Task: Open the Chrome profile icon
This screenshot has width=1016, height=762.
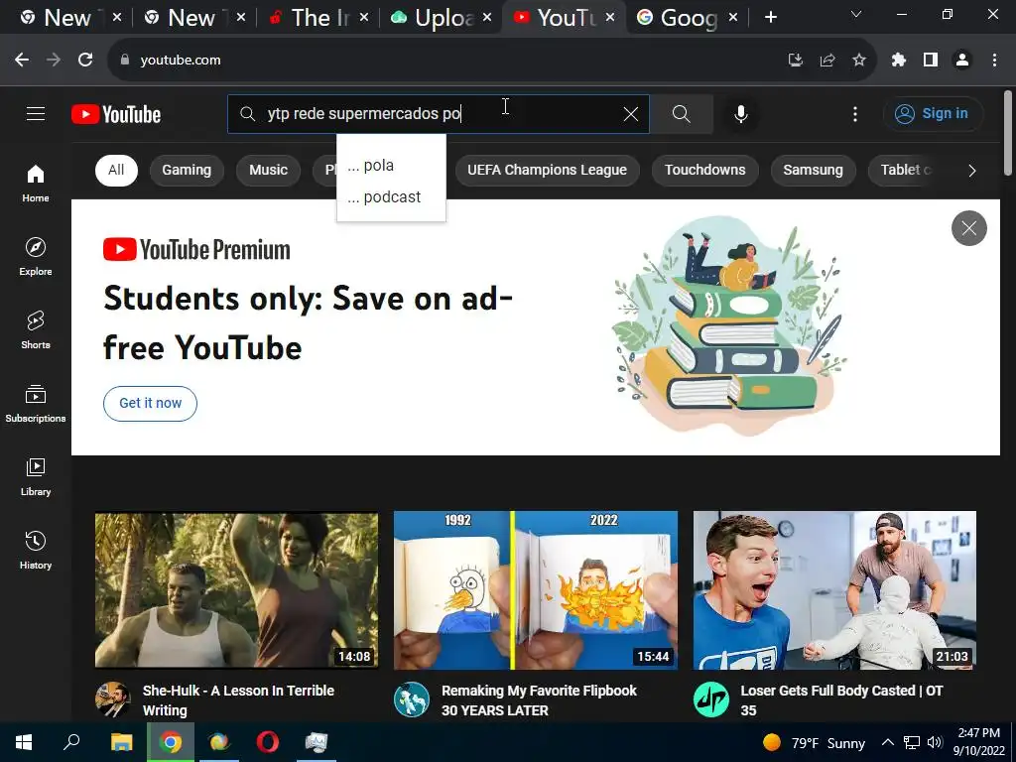Action: click(962, 60)
